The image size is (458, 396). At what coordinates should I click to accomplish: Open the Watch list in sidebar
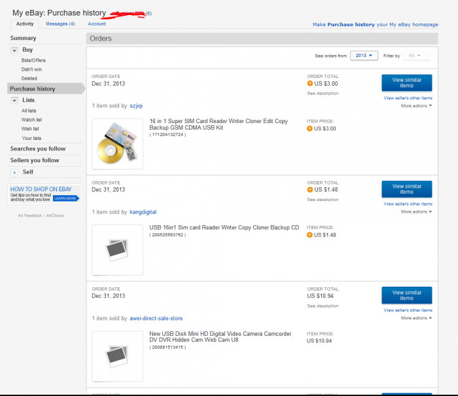(31, 120)
